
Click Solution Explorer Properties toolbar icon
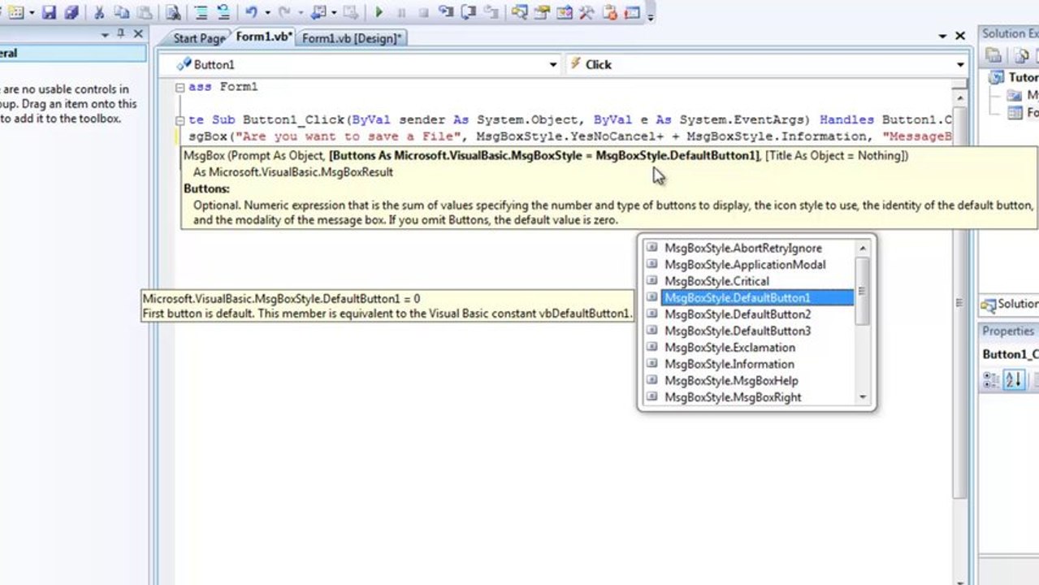click(x=994, y=55)
